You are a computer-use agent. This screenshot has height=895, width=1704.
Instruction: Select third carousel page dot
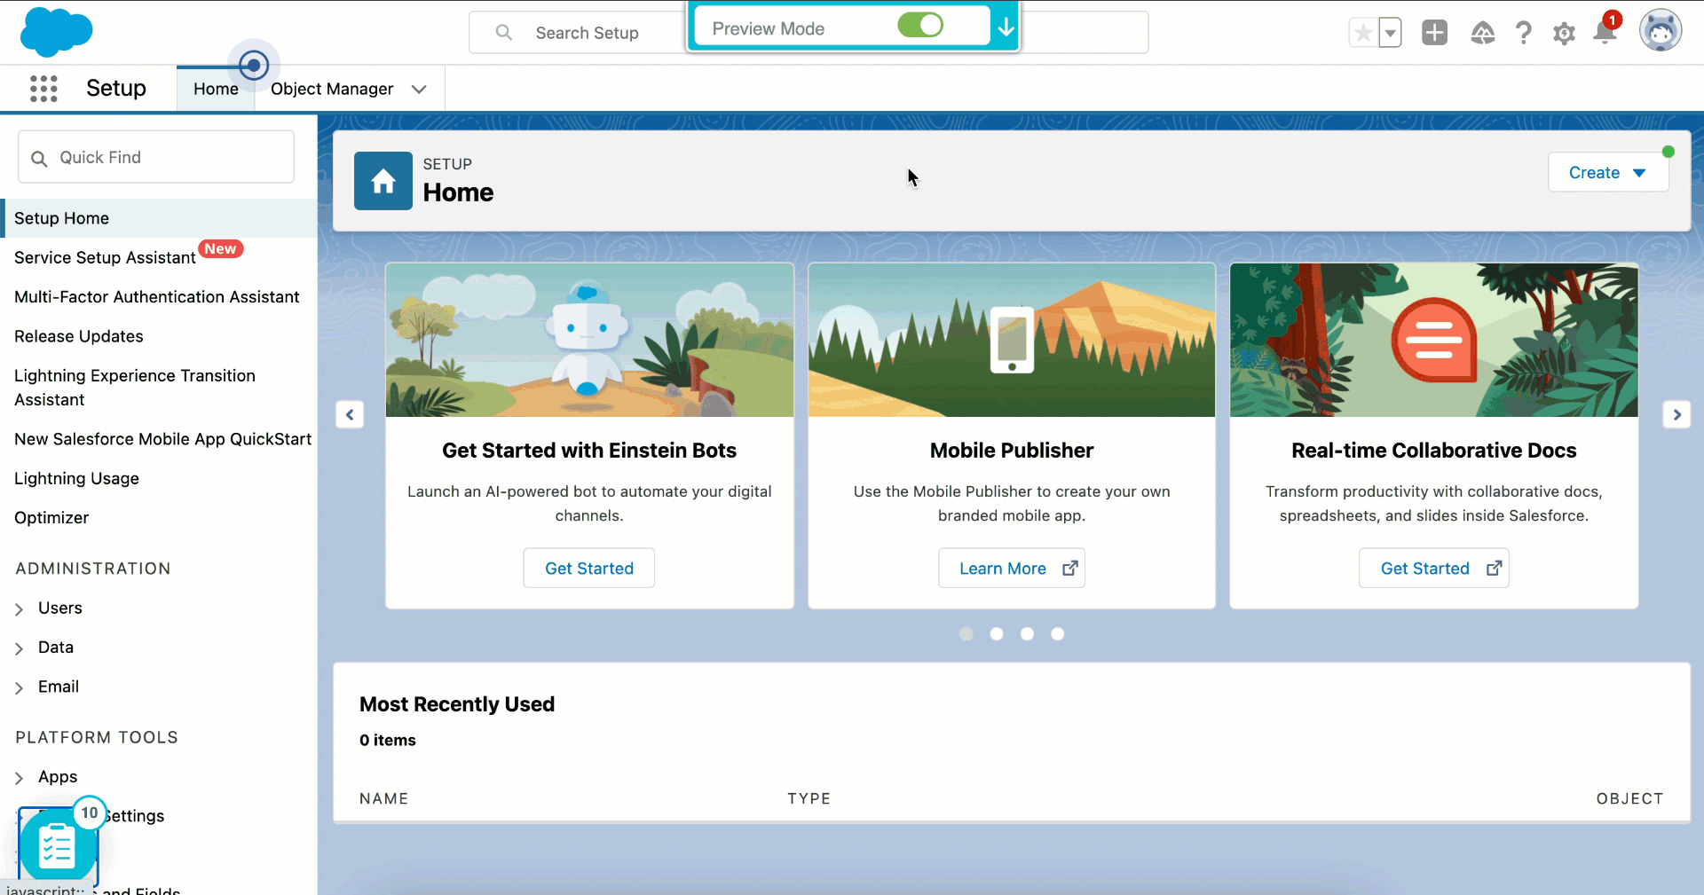pyautogui.click(x=1027, y=633)
